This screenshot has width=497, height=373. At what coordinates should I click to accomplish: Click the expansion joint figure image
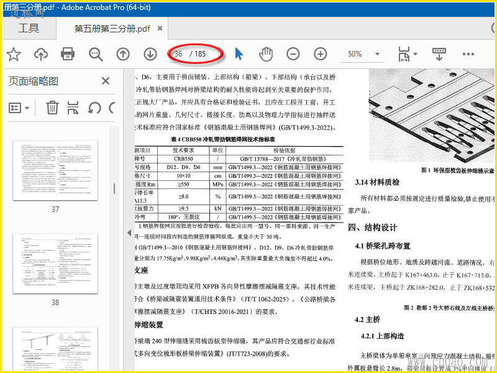[x=431, y=116]
